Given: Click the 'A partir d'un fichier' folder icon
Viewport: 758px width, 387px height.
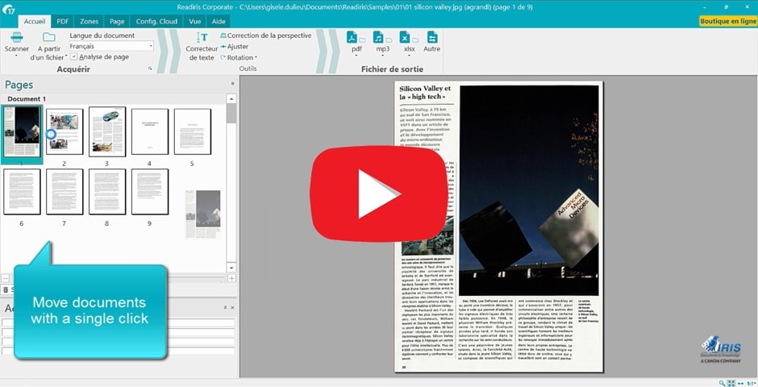Looking at the screenshot, I should coord(49,37).
